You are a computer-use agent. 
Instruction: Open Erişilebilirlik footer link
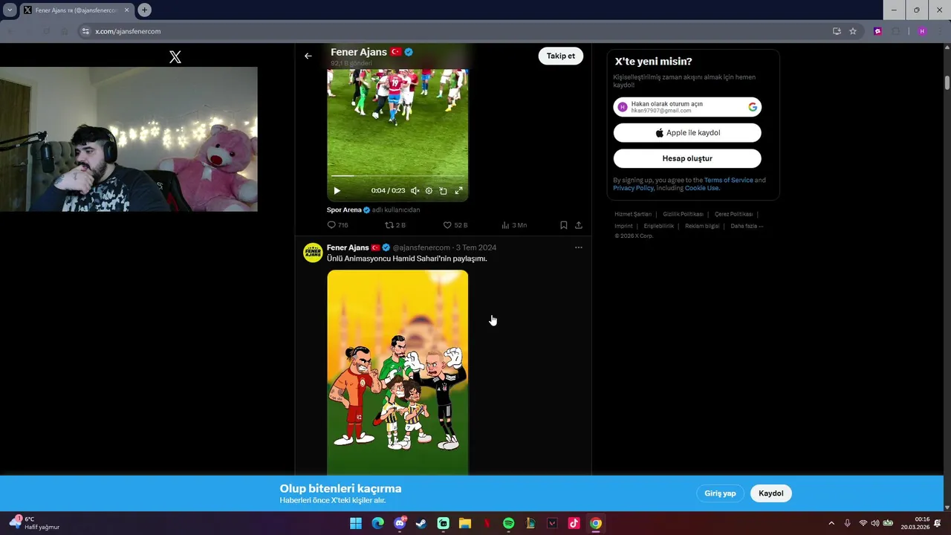coord(659,226)
